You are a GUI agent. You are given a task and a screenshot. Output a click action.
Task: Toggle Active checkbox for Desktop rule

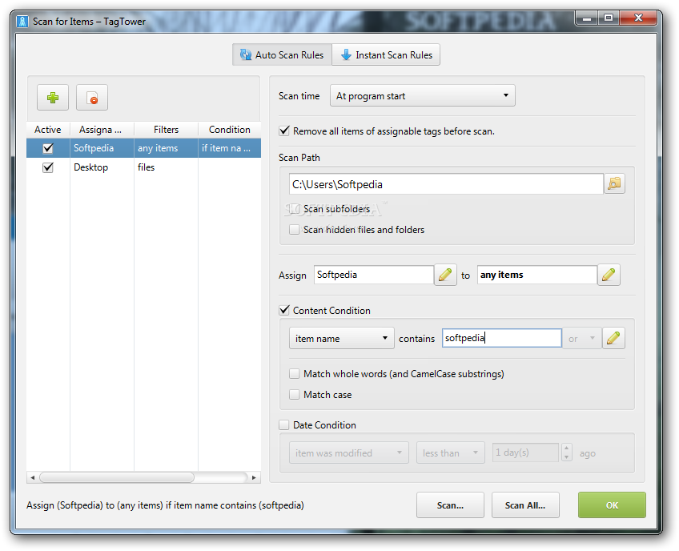(48, 167)
